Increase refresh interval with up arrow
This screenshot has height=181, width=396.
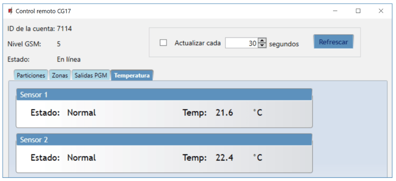262,41
